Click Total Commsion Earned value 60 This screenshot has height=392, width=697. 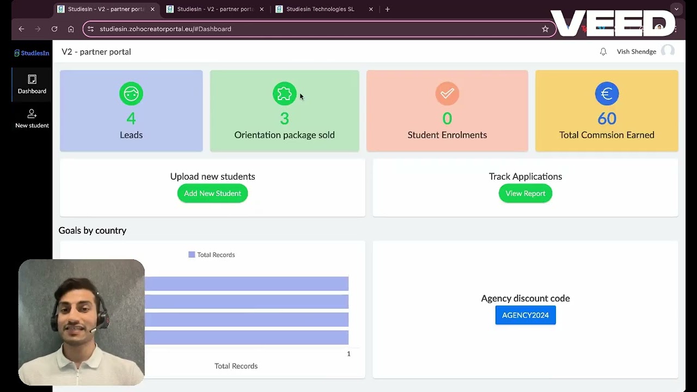(x=607, y=118)
